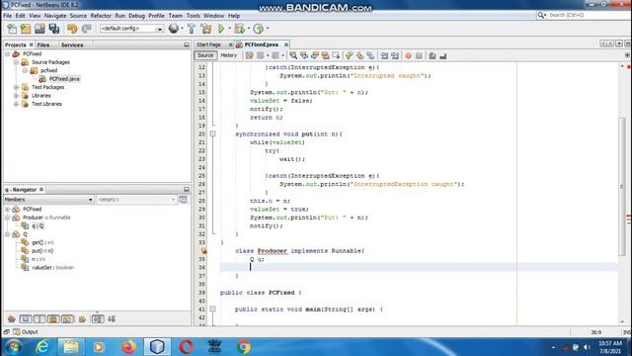
Task: Click Shift Line Left editor icon
Action: click(384, 55)
